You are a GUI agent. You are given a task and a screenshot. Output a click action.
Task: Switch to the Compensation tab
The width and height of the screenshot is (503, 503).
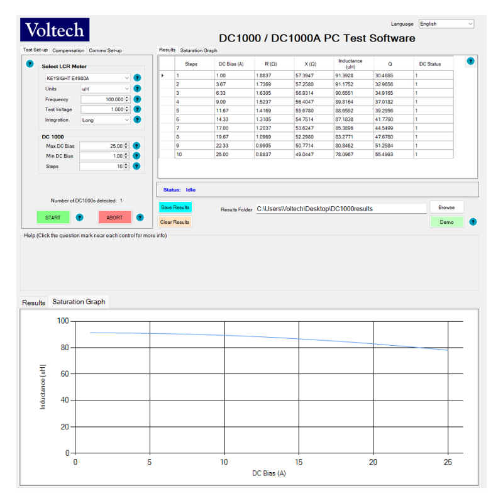[68, 50]
